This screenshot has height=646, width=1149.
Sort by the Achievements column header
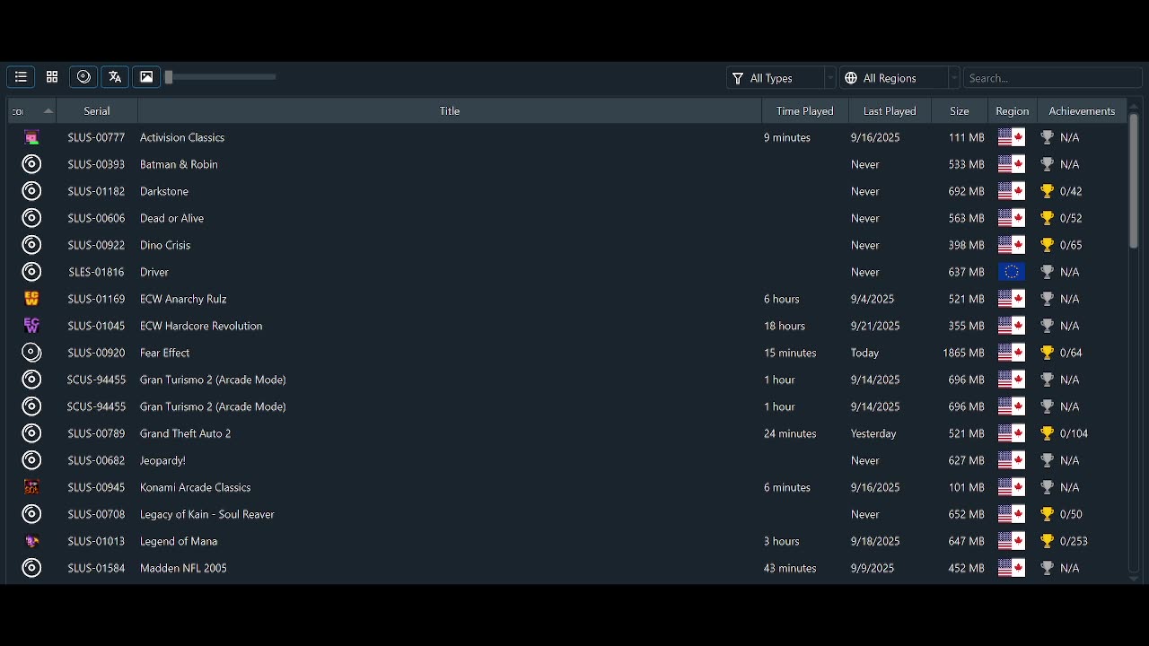[x=1082, y=111]
